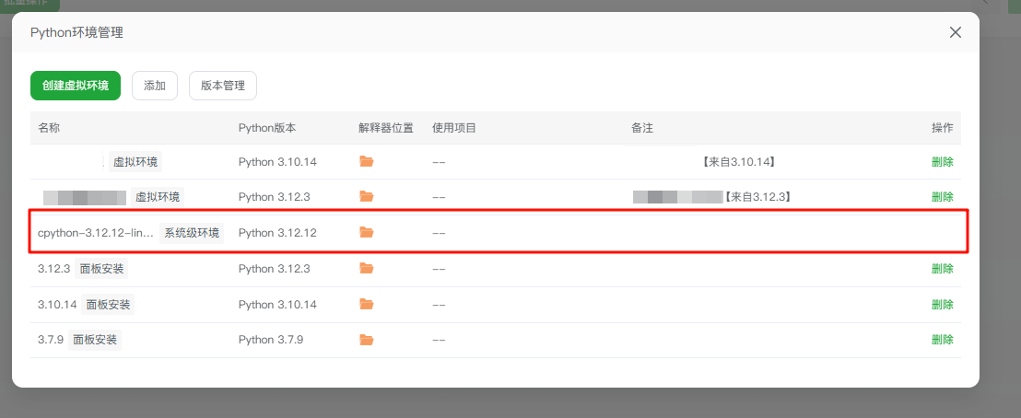The image size is (1021, 418).
Task: Click the 【来自3.10.14】 remark text
Action: [x=738, y=162]
